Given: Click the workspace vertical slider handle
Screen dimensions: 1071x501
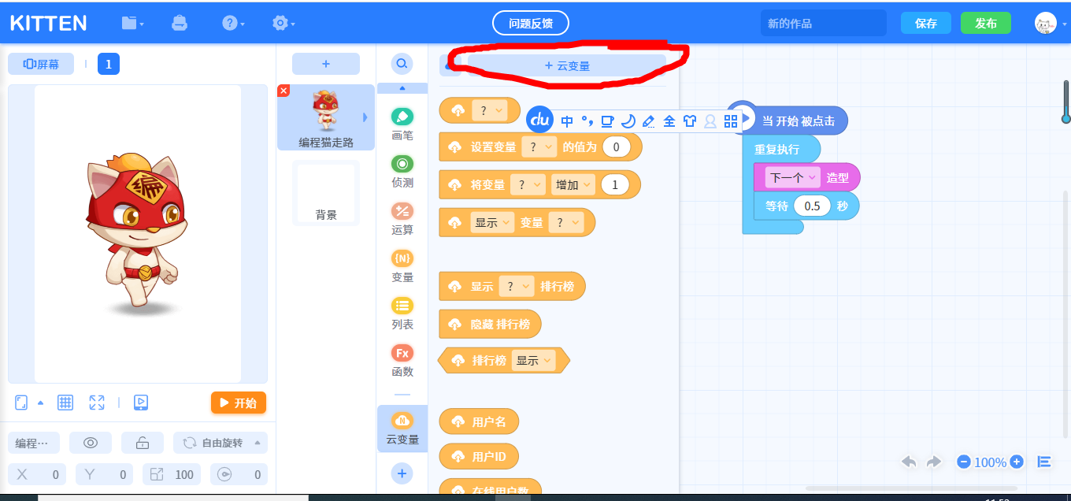Looking at the screenshot, I should pyautogui.click(x=1066, y=118).
